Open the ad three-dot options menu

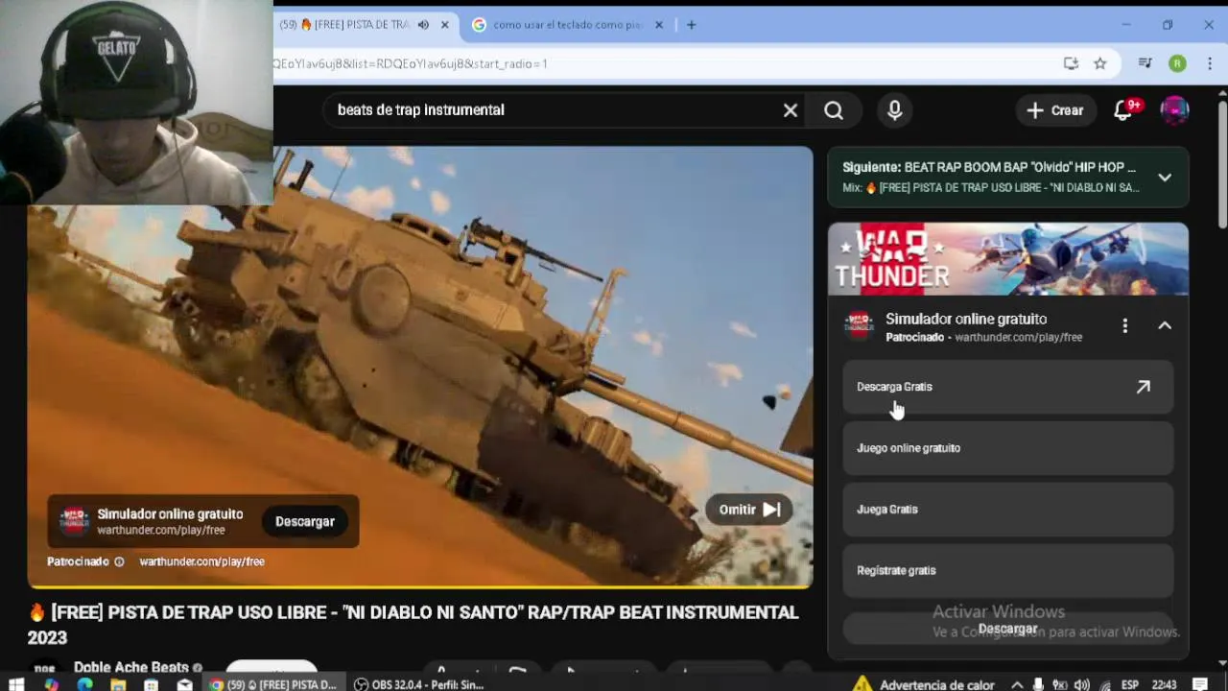(1125, 326)
